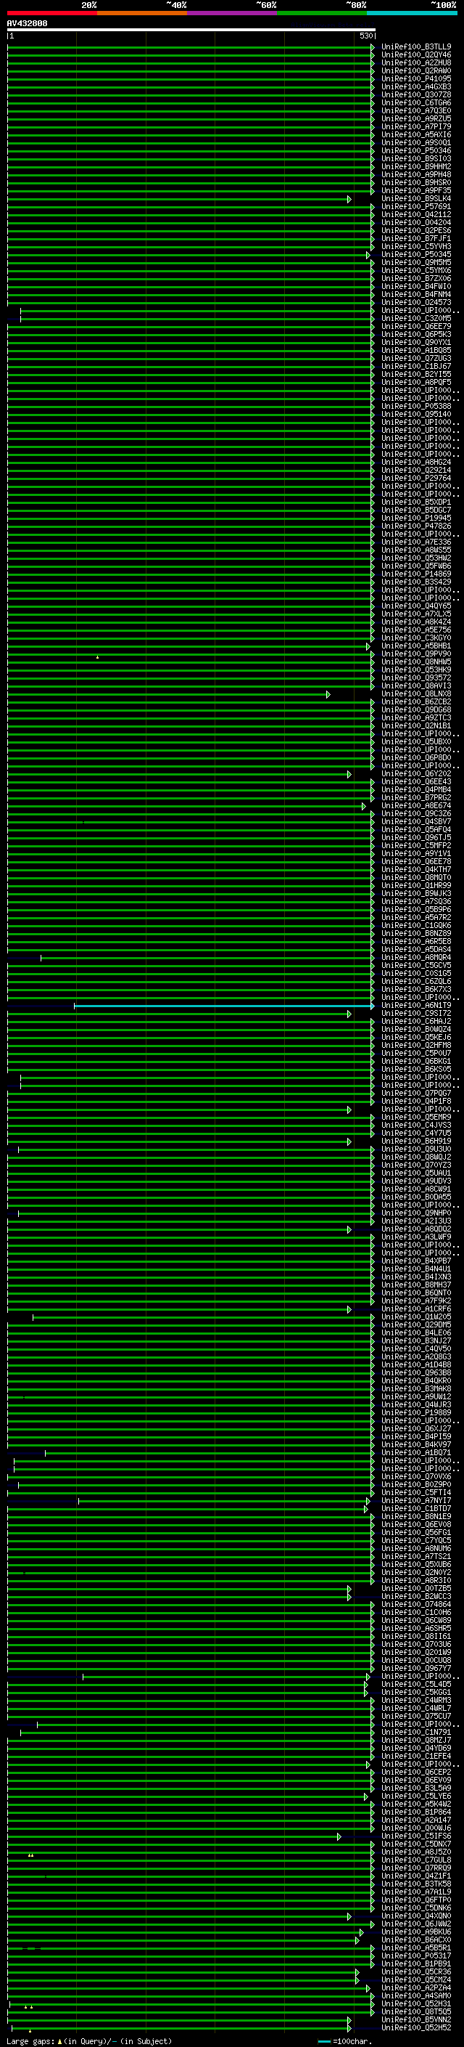Select hit label UniRef100_B9HHM2
This screenshot has width=464, height=2047.
coord(416,167)
